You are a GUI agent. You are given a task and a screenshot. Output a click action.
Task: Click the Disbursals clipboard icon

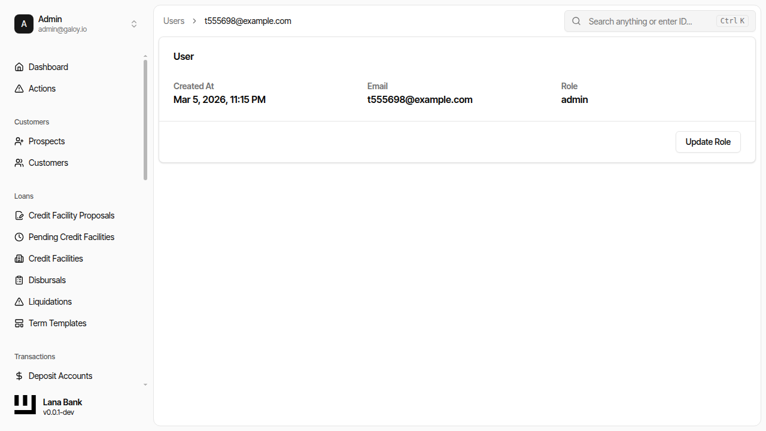pyautogui.click(x=19, y=280)
